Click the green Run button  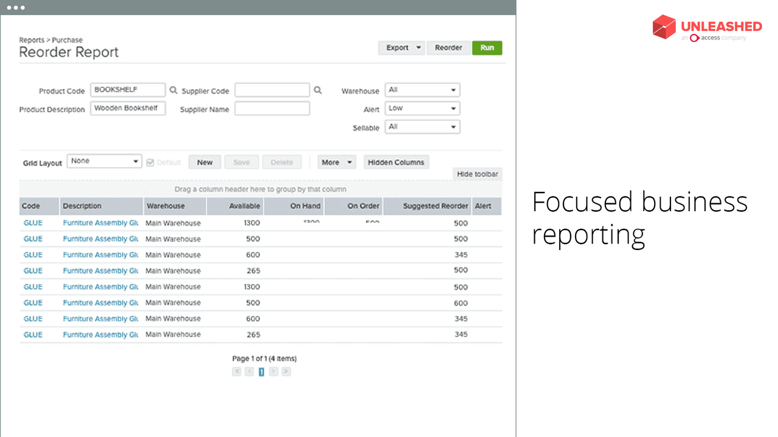click(487, 48)
